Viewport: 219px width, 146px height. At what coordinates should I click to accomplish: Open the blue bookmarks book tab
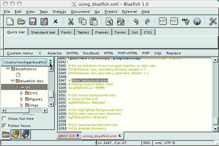26,134
